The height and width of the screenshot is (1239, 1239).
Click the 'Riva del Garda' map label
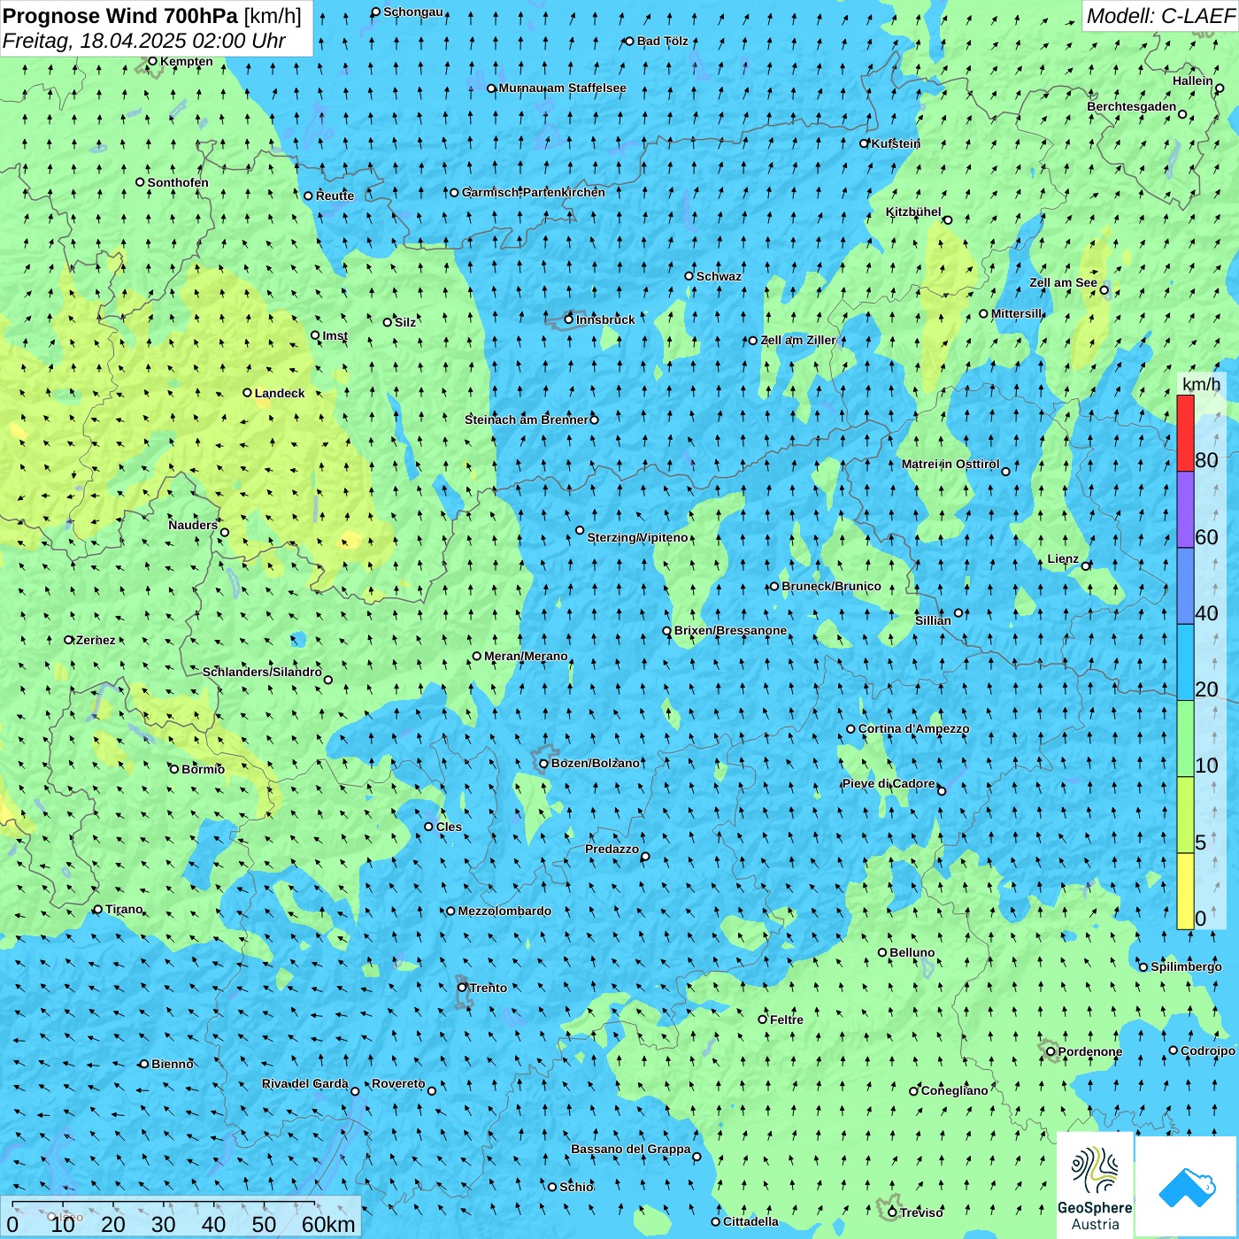coord(305,1084)
